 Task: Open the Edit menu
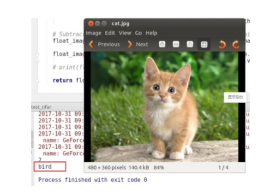[x=110, y=33]
